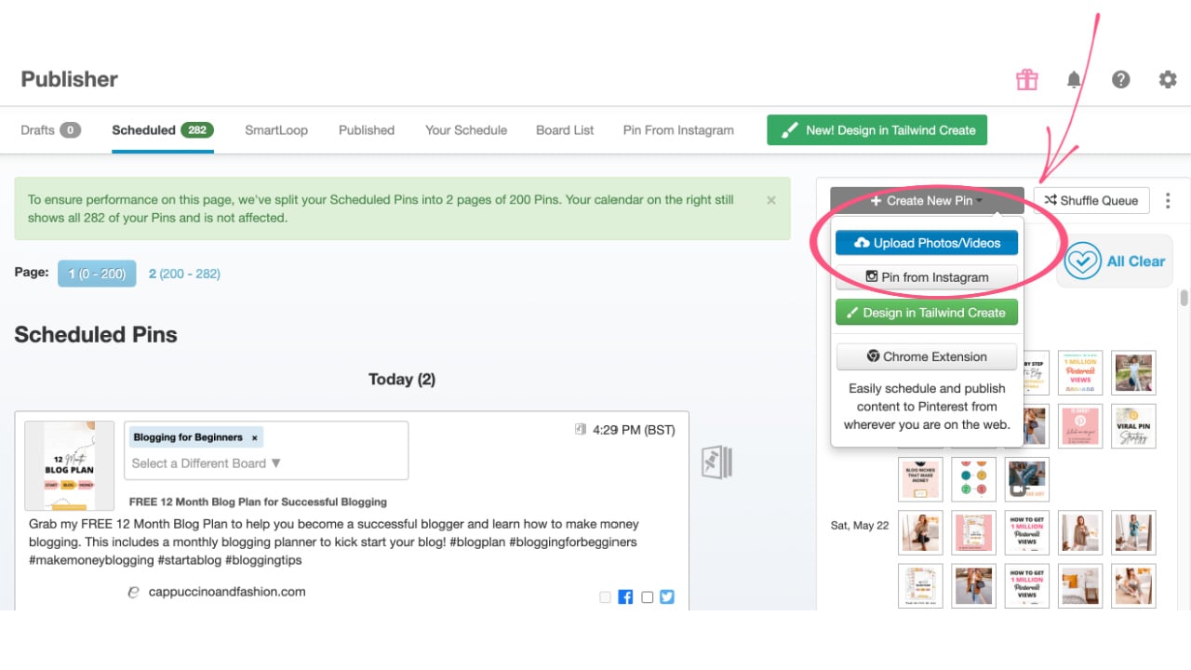
Task: Click the pin title 'FREE 12 Month Blog Plan for Successful Blogging'
Action: pos(258,502)
